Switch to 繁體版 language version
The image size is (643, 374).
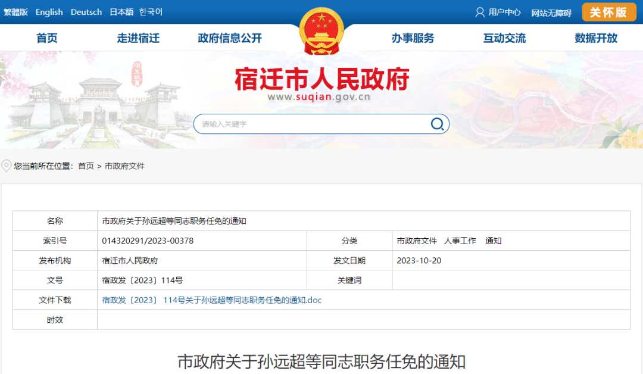click(x=15, y=12)
